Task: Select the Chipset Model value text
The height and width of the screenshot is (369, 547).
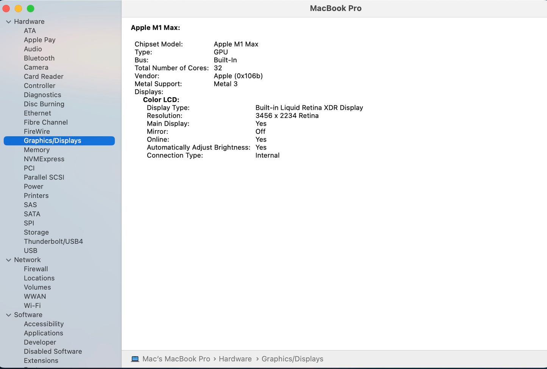Action: point(236,44)
